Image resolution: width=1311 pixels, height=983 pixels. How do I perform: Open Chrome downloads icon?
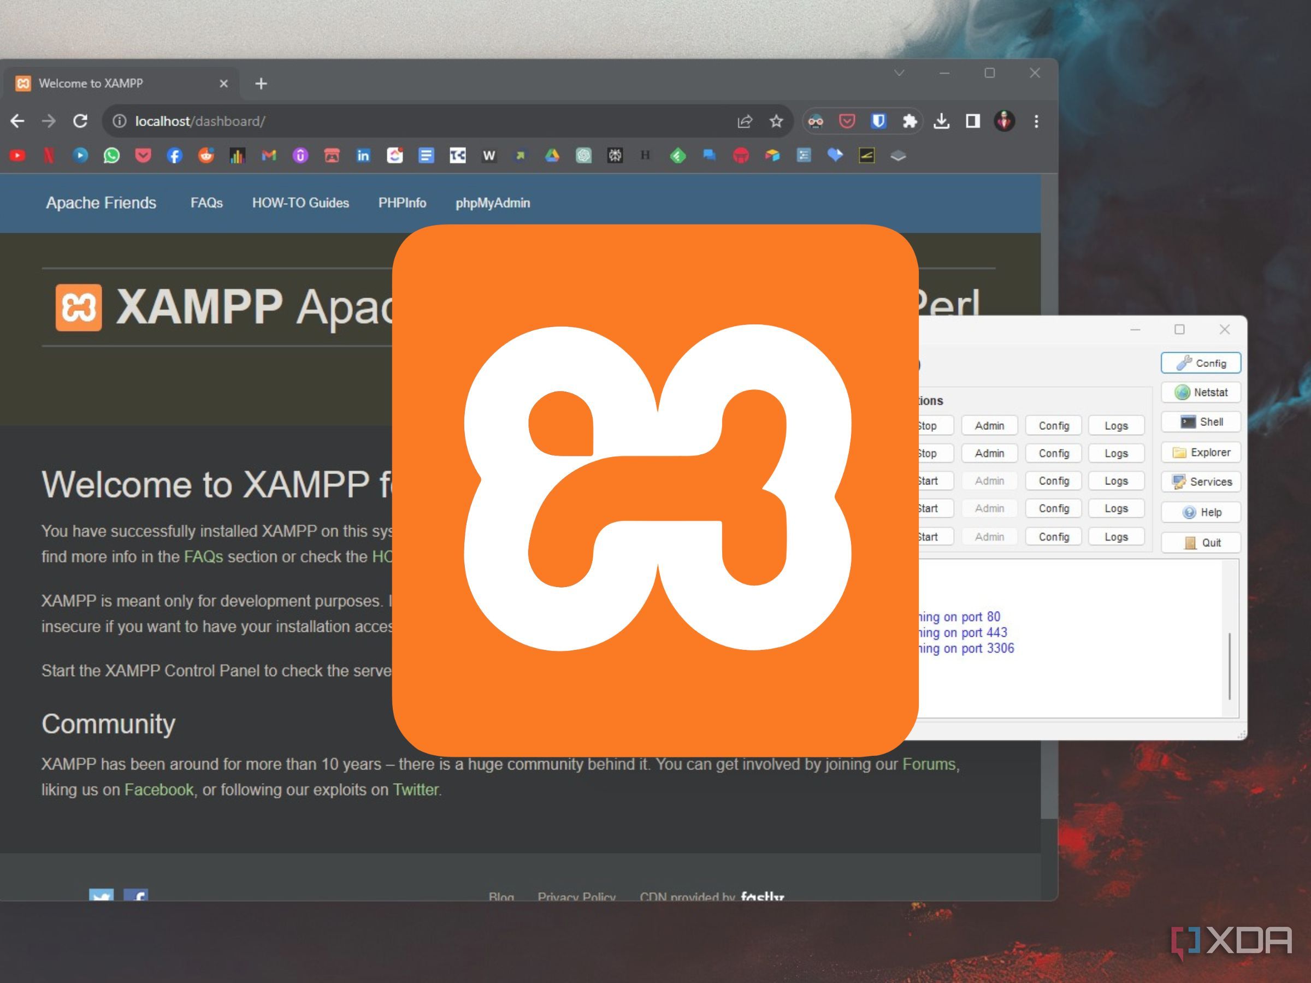pos(941,121)
